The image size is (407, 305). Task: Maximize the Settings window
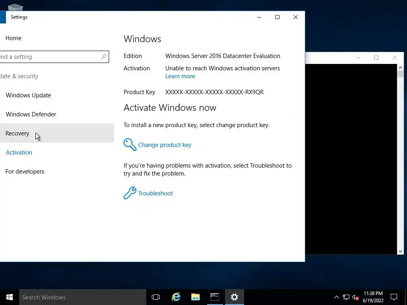click(277, 17)
